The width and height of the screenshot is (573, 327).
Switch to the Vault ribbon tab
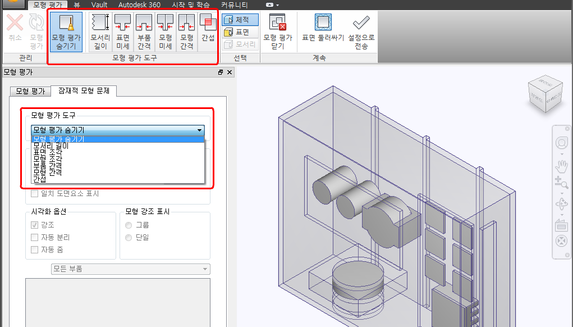pyautogui.click(x=99, y=4)
